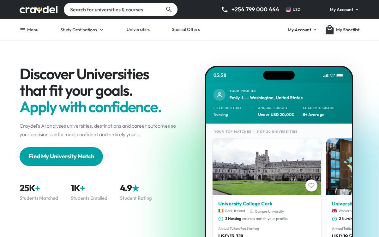The height and width of the screenshot is (237, 379).
Task: Open the University College Cork title link
Action: tap(245, 204)
